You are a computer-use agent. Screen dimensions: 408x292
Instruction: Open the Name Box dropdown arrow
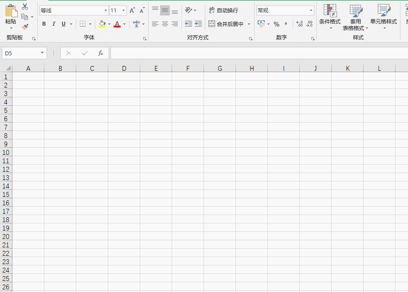pos(43,53)
